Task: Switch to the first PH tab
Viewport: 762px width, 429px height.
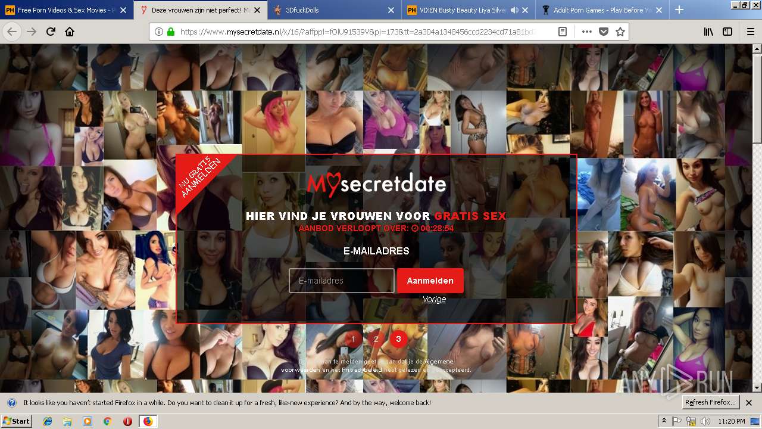Action: (67, 10)
